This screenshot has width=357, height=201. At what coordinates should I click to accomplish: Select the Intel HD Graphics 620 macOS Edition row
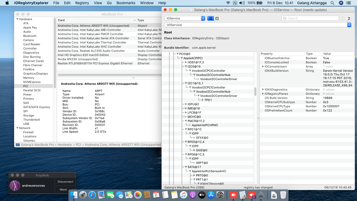109,55
